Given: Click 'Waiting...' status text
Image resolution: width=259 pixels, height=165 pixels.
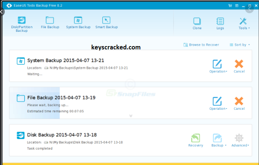Looking at the screenshot, I should point(35,74).
